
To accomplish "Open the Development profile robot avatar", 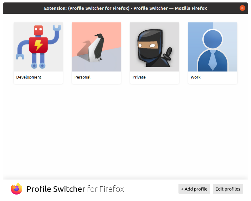I will click(38, 47).
